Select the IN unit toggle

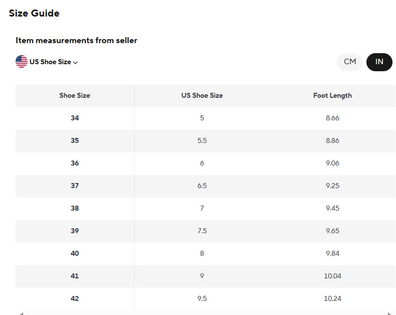pos(379,62)
